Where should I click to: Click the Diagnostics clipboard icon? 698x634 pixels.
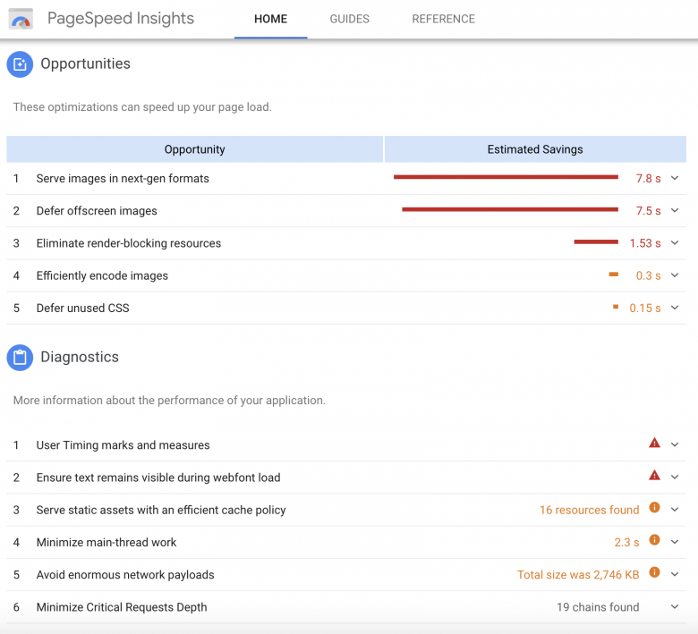pos(20,358)
